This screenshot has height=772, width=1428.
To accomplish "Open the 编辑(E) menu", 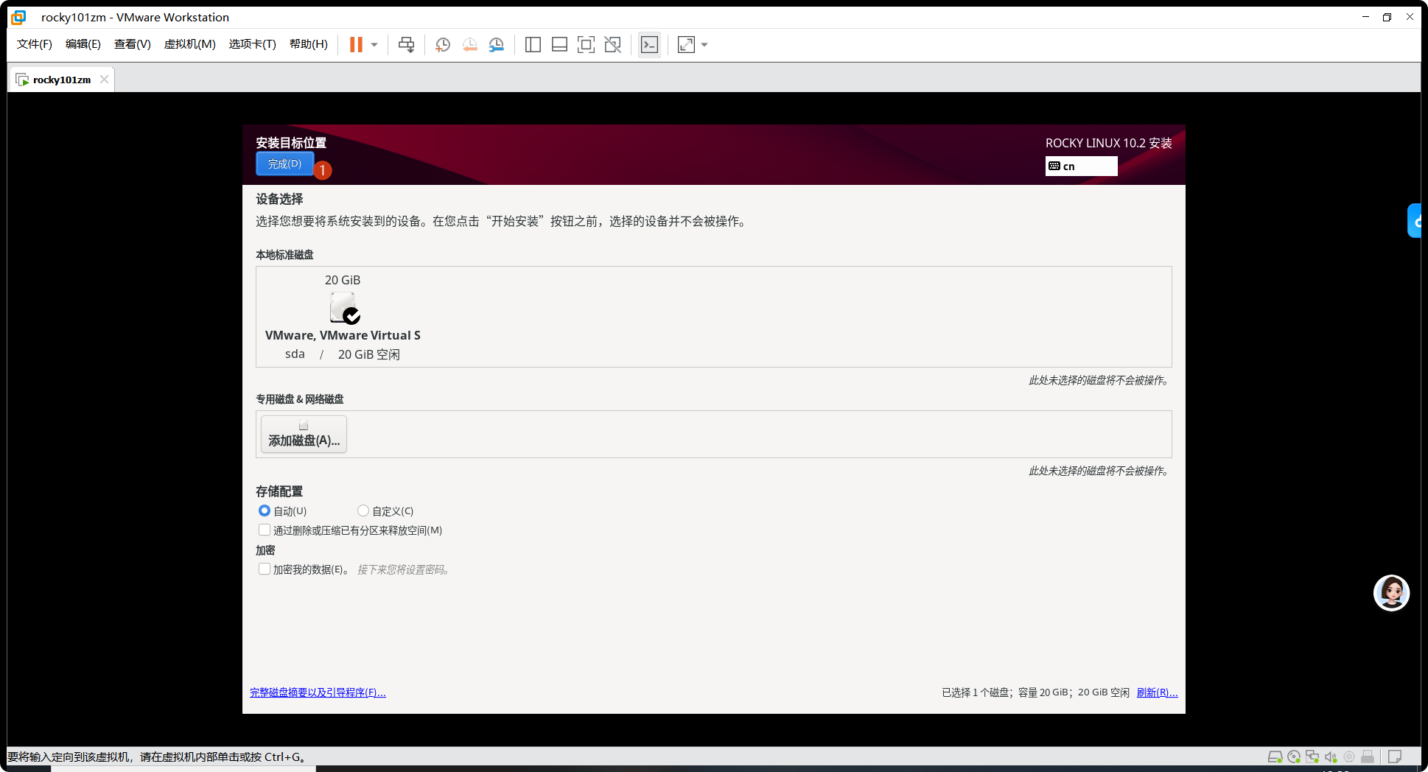I will point(83,44).
